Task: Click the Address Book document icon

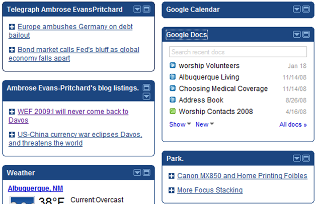Action: [173, 99]
